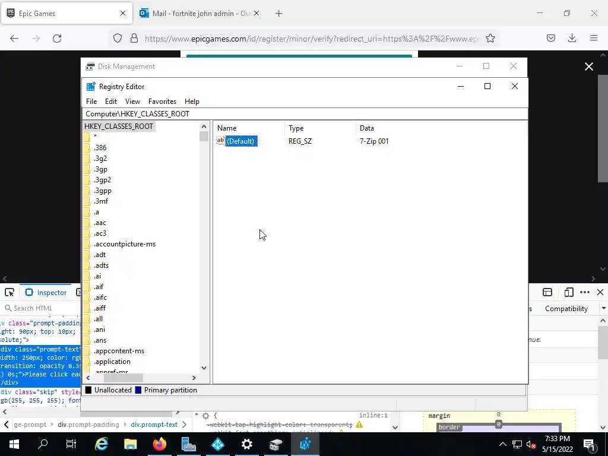This screenshot has height=456, width=608.
Task: Open the View menu in Registry Editor
Action: [132, 101]
